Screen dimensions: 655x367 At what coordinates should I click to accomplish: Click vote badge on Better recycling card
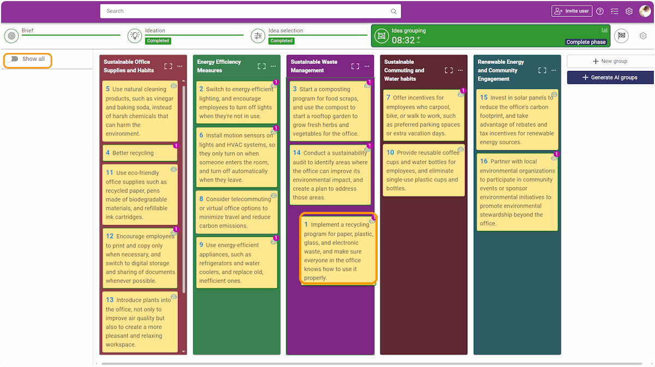[x=176, y=146]
